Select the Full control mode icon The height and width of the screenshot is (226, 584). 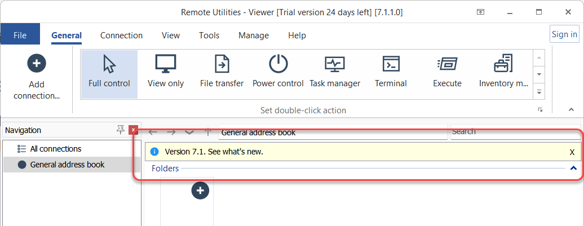[109, 64]
